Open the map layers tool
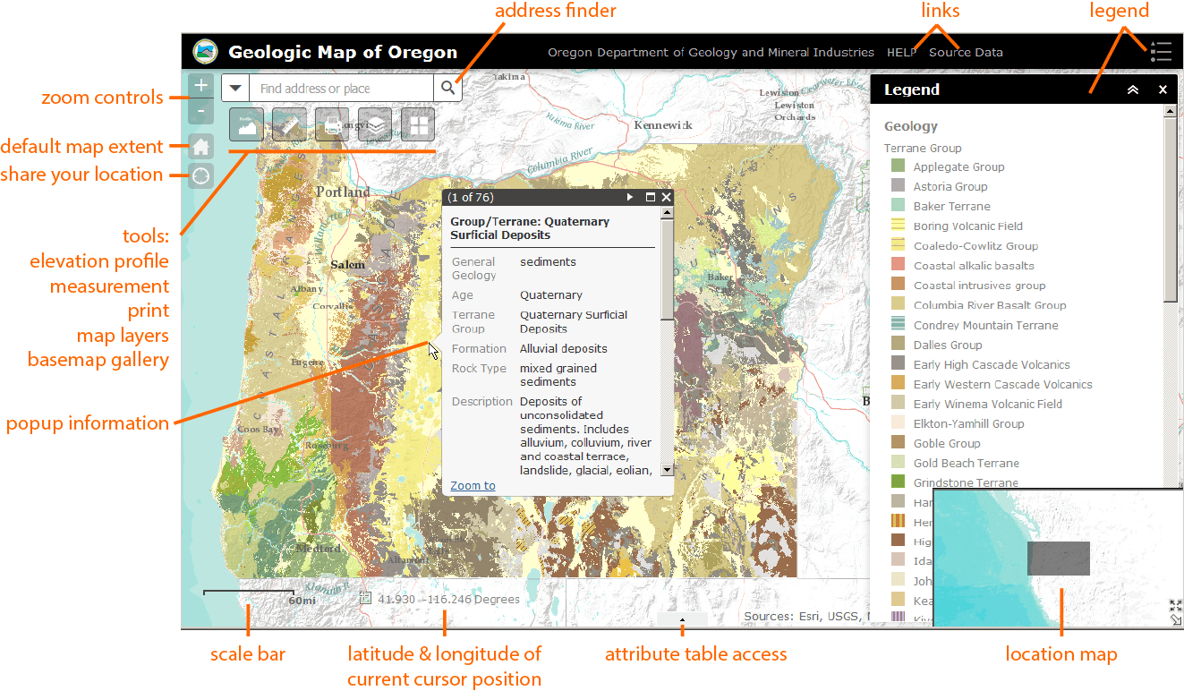Screen dimensions: 1184x691 click(375, 124)
